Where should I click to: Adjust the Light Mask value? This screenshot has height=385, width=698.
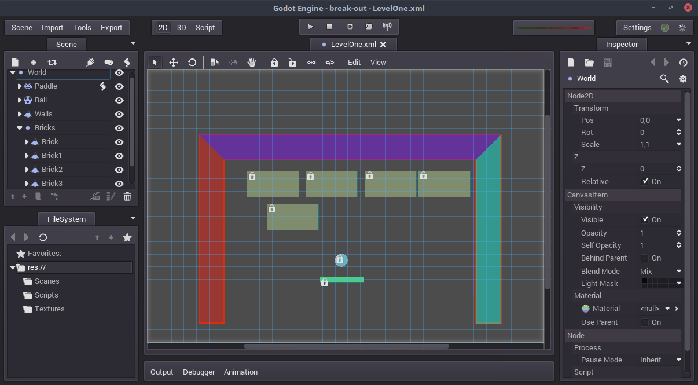point(660,283)
